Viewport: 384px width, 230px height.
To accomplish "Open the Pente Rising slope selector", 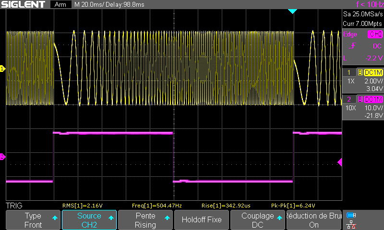I will pos(145,220).
